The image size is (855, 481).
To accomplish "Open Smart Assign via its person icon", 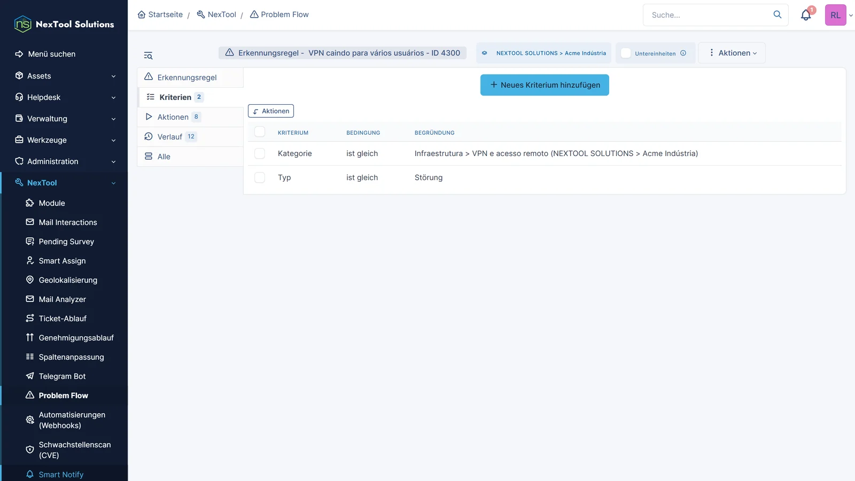I will 30,261.
